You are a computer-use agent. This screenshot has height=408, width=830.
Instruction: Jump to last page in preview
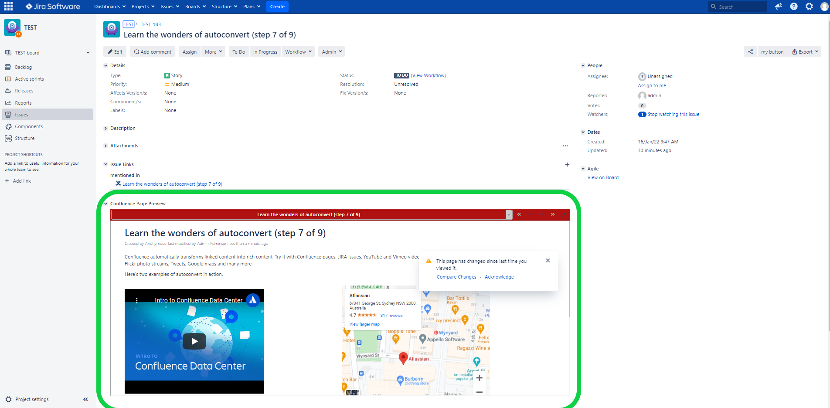(553, 214)
